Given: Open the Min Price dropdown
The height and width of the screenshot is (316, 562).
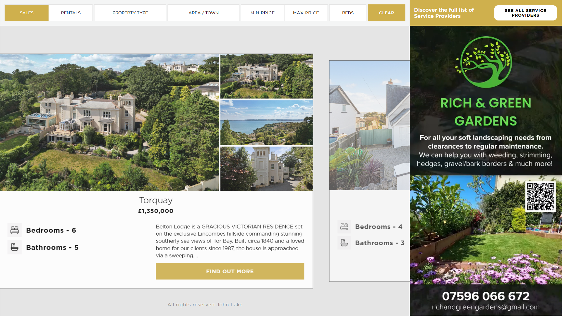Looking at the screenshot, I should [262, 13].
